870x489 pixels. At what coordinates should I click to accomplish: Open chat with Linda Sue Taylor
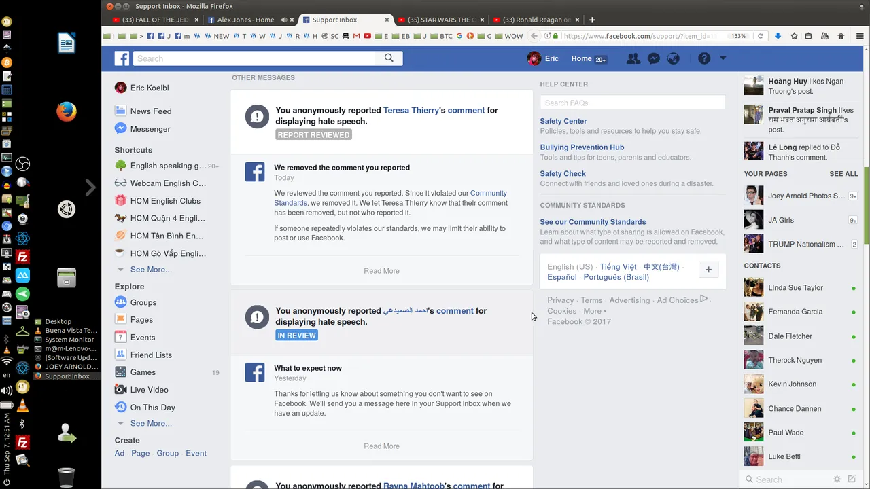(799, 288)
